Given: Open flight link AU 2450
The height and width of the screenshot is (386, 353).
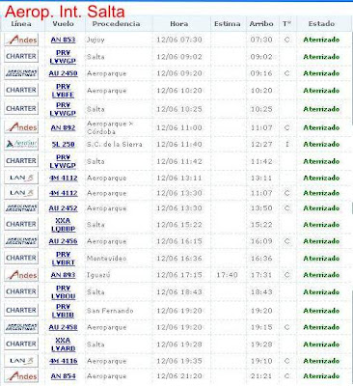Looking at the screenshot, I should [63, 73].
